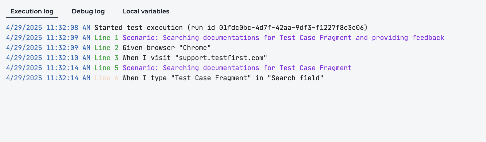Click the Line 3 link
This screenshot has height=142, width=486.
pyautogui.click(x=106, y=58)
